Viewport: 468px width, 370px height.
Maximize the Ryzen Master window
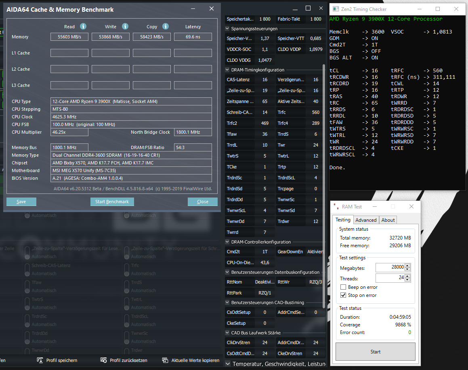click(308, 8)
